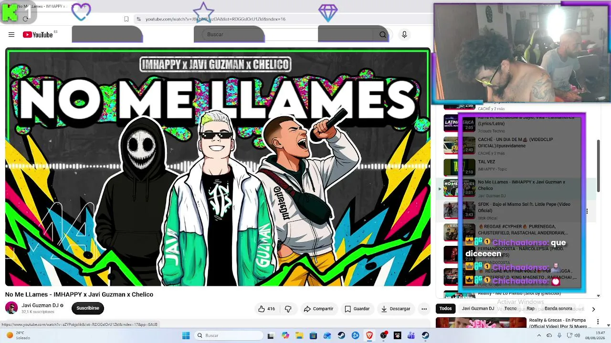The height and width of the screenshot is (343, 611).
Task: Start voice search with the microphone icon
Action: click(404, 34)
